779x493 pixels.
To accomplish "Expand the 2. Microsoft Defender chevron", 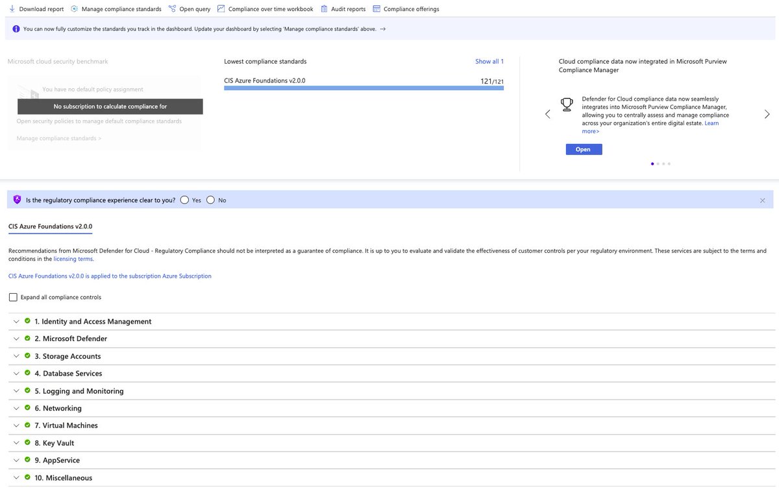I will pos(16,339).
